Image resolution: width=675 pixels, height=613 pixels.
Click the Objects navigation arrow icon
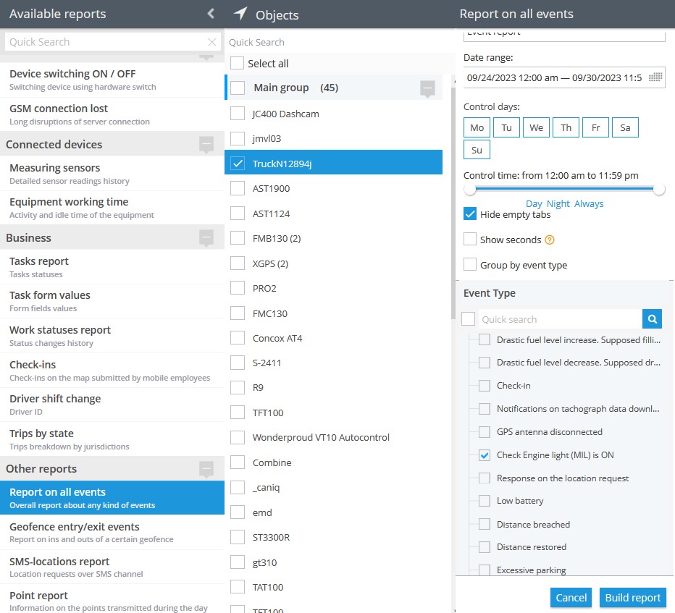click(x=241, y=14)
